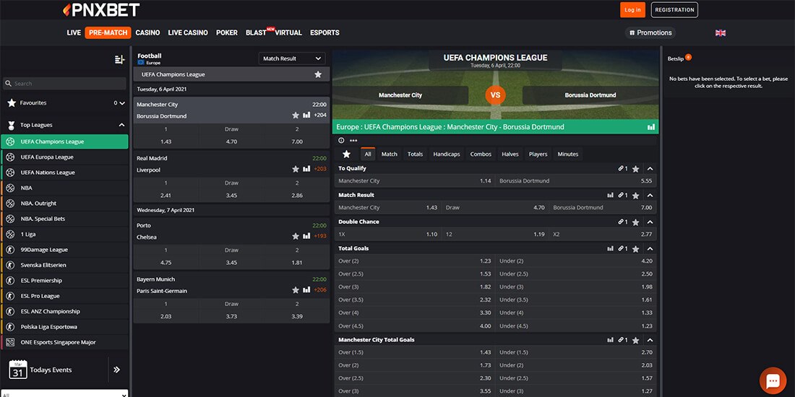The image size is (795, 397).
Task: Open the Live Casino menu item
Action: (188, 32)
